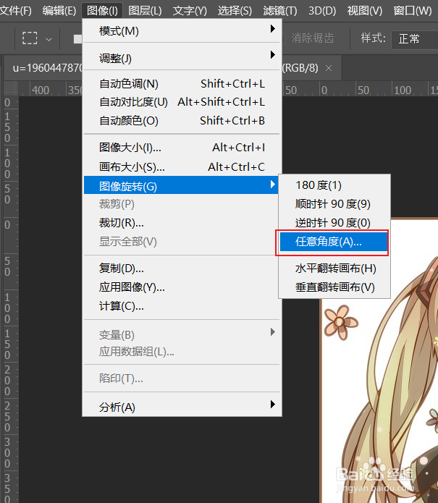Image resolution: width=438 pixels, height=503 pixels.
Task: Close the open 图像(I) menu
Action: coord(102,11)
